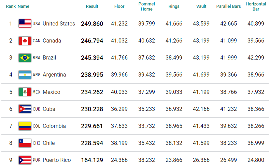Select the Rank column header

[x=11, y=6]
